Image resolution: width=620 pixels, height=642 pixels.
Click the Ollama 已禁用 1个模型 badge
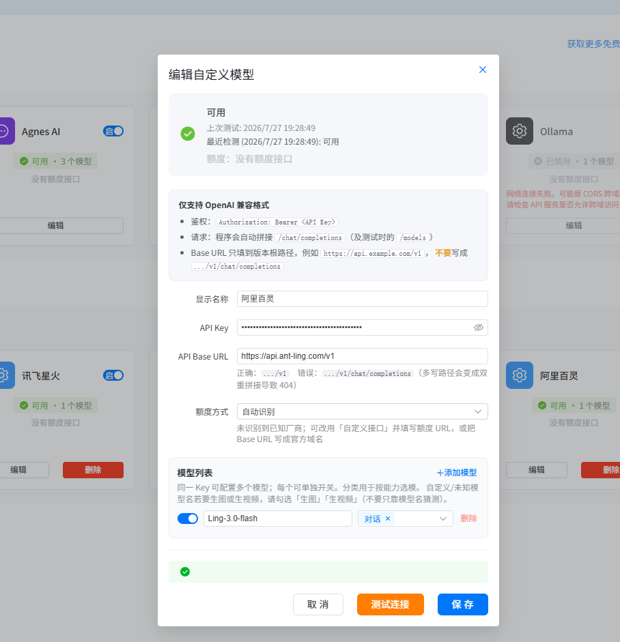(574, 161)
